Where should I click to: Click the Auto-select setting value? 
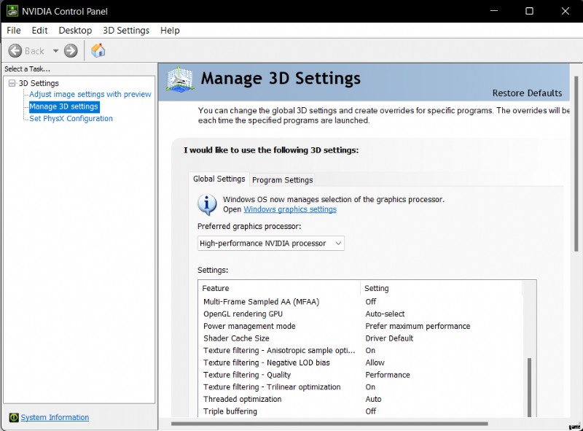(385, 314)
